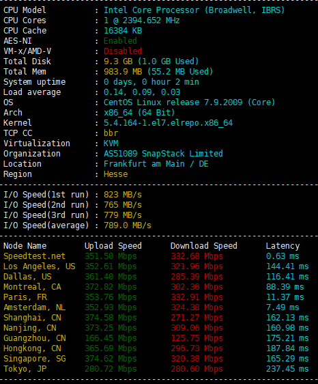Click the 2nd run I/O speed '765 MB/s'
This screenshot has width=318, height=384.
(x=123, y=205)
